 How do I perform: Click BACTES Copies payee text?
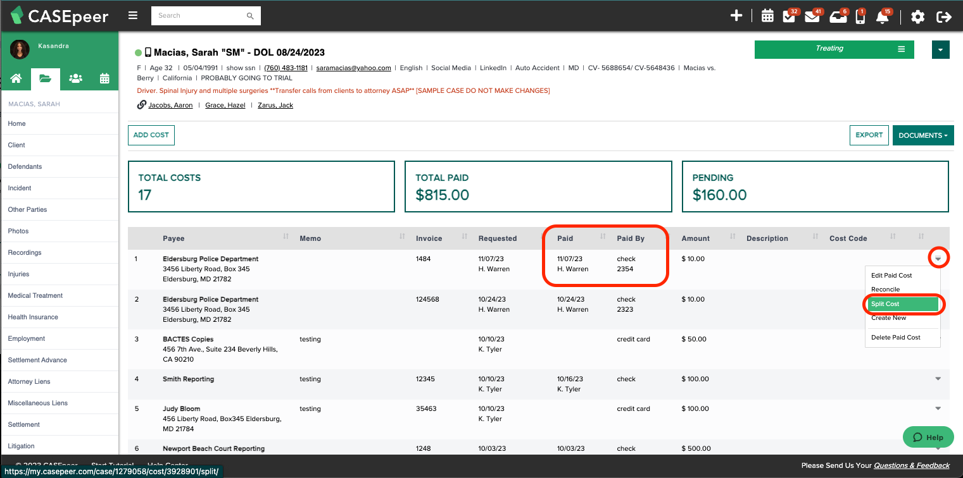188,339
